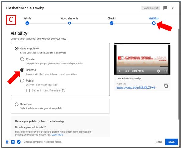
Task: Choose Public visibility
Action: (x=22, y=81)
